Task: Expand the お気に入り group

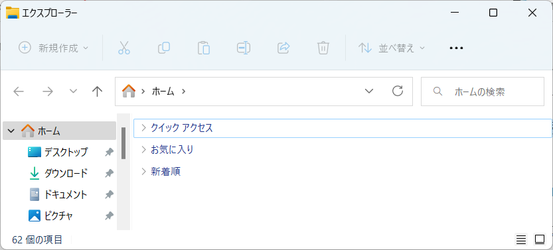Action: click(143, 150)
